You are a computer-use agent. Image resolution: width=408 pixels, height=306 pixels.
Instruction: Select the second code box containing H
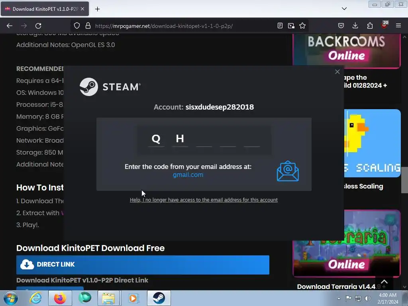point(180,139)
